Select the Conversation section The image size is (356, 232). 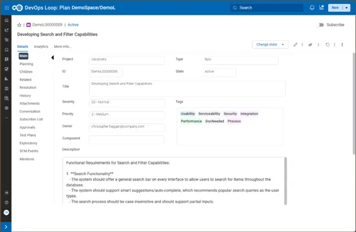tap(30, 111)
